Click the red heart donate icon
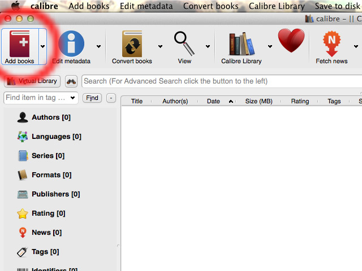Image resolution: width=362 pixels, height=271 pixels. [291, 42]
